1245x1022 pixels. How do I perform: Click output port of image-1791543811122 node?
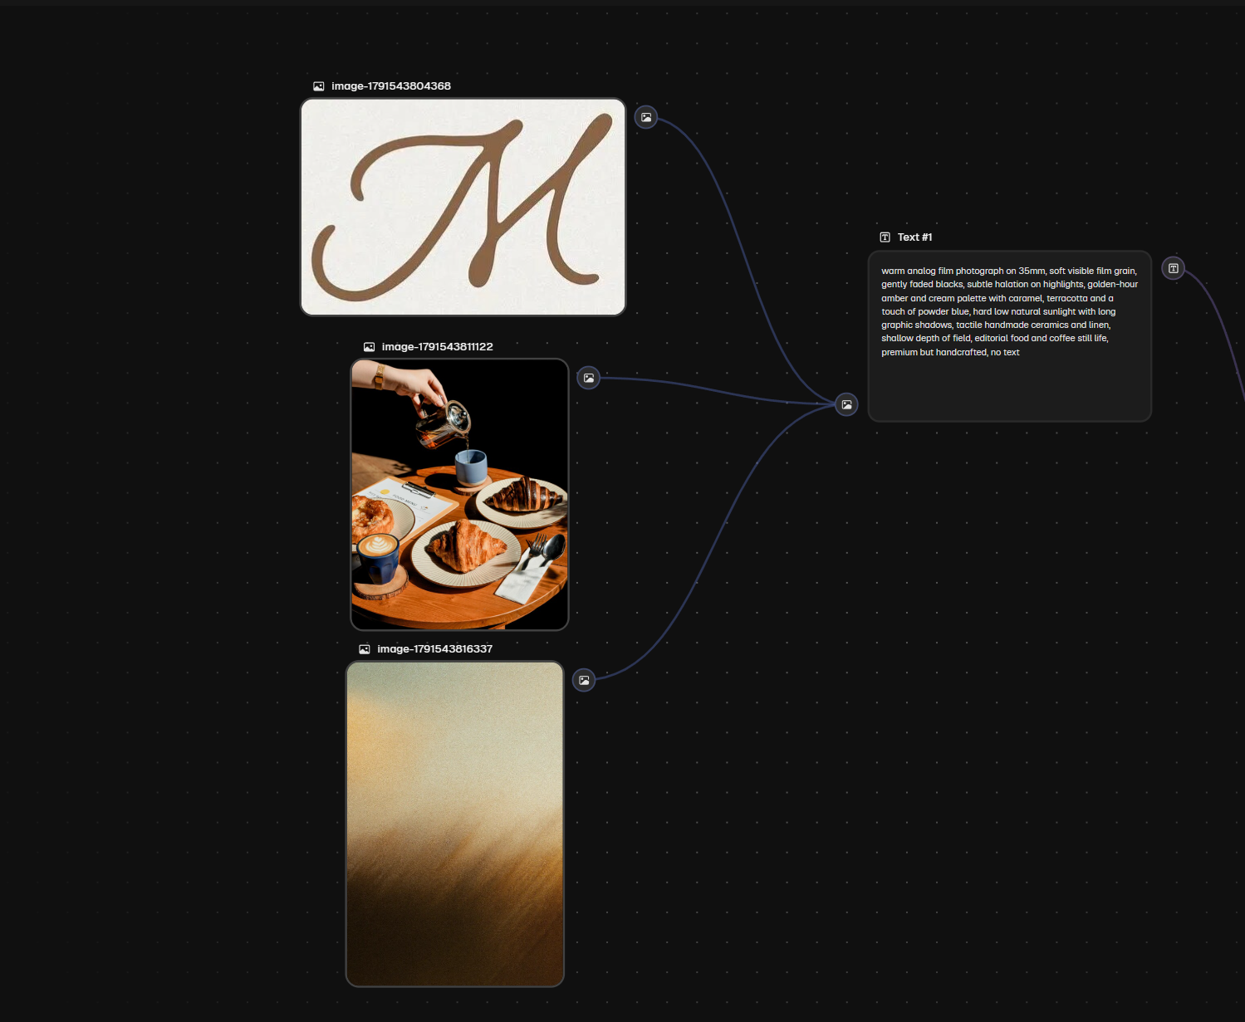(589, 378)
